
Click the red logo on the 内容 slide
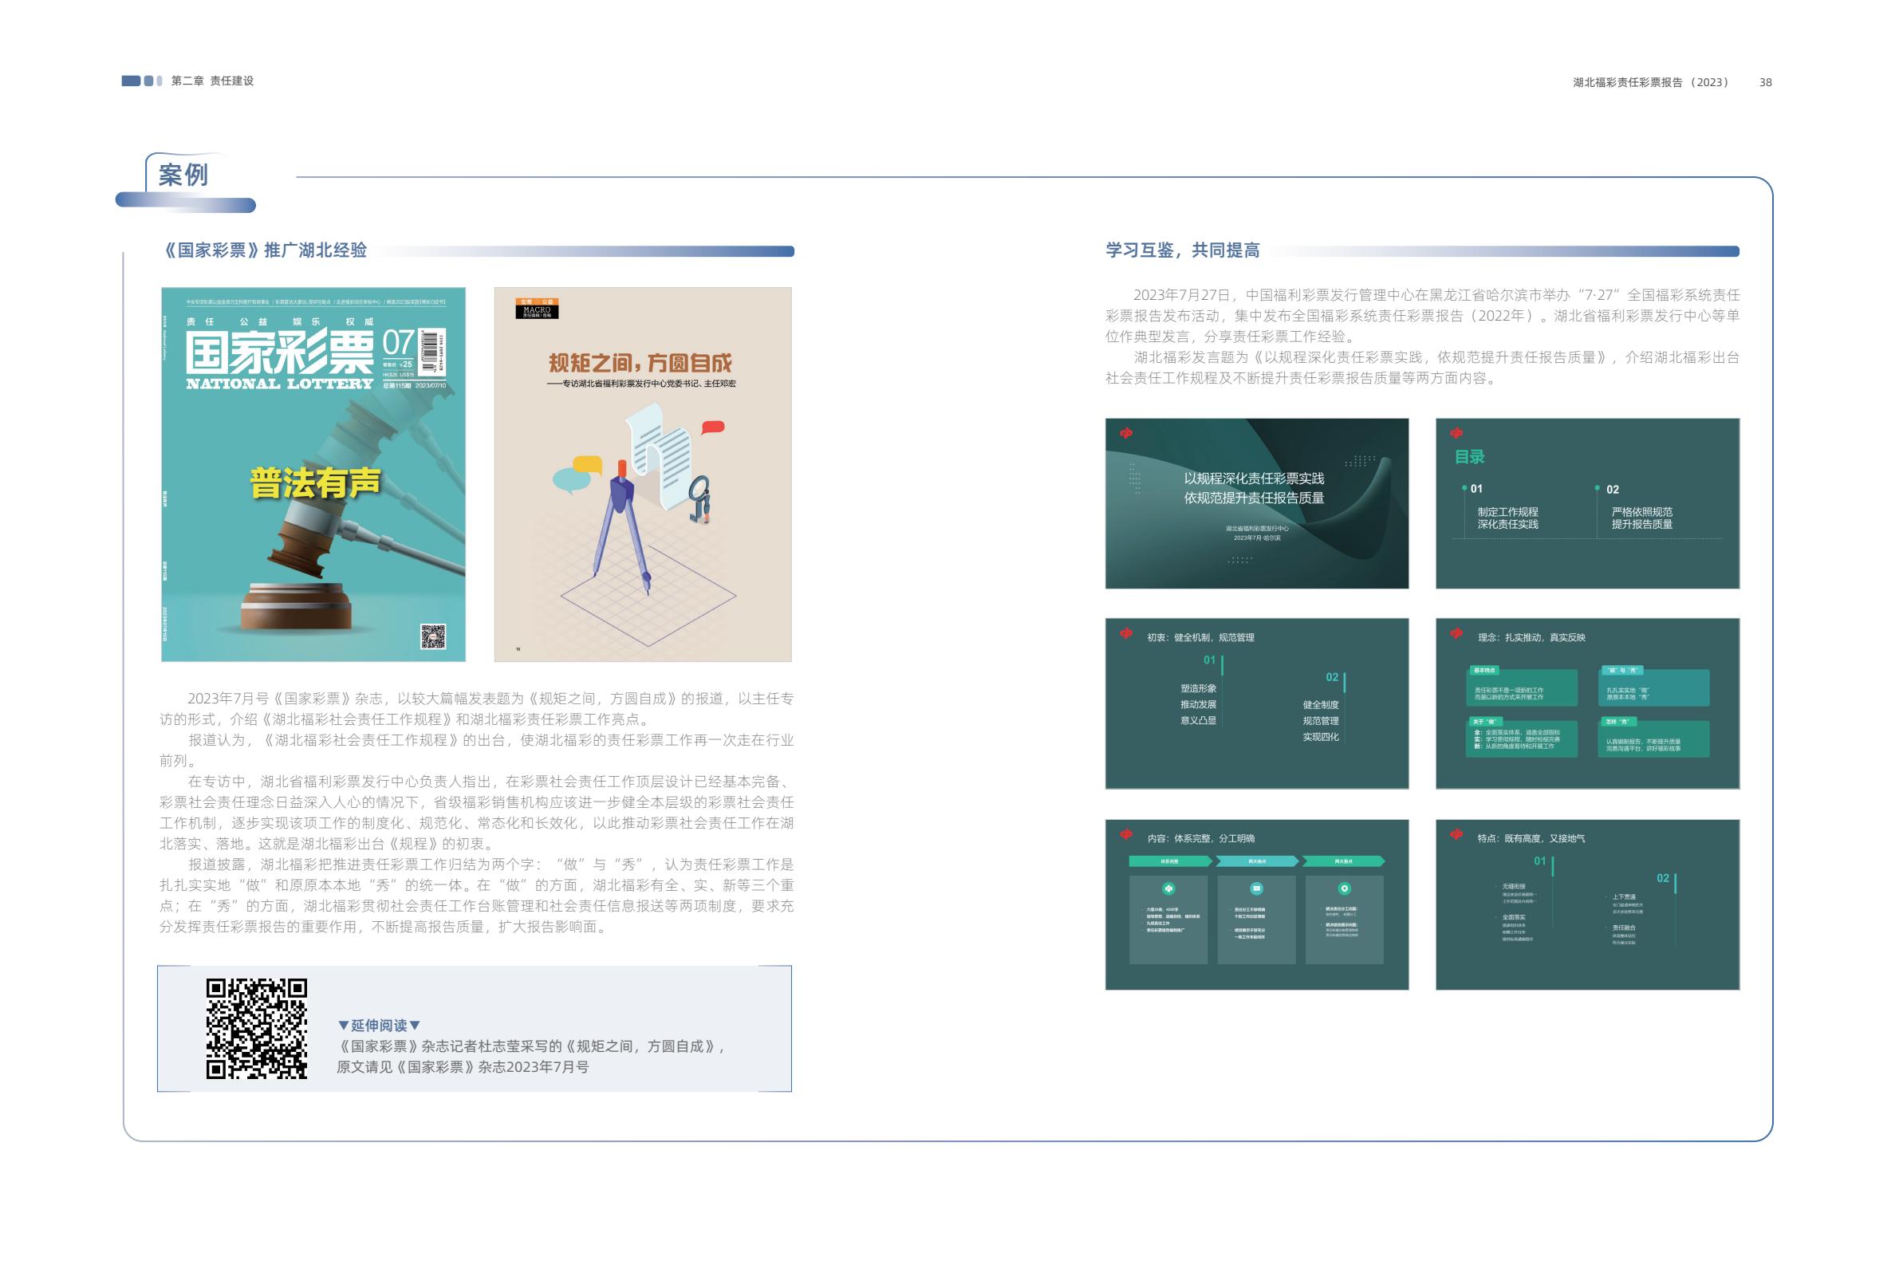pyautogui.click(x=1126, y=834)
